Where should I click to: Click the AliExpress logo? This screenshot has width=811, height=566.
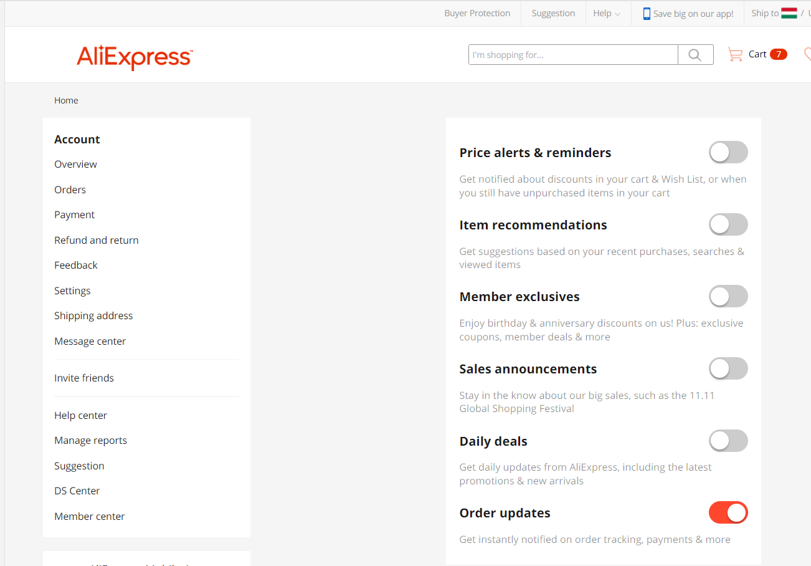coord(135,57)
